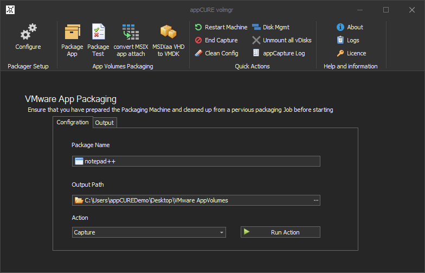Screen dimensions: 425x273
Task: Click the Package App label text
Action: click(x=72, y=50)
